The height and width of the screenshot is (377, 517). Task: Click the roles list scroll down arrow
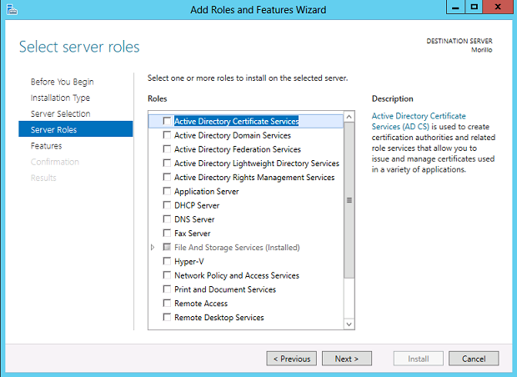(x=349, y=324)
